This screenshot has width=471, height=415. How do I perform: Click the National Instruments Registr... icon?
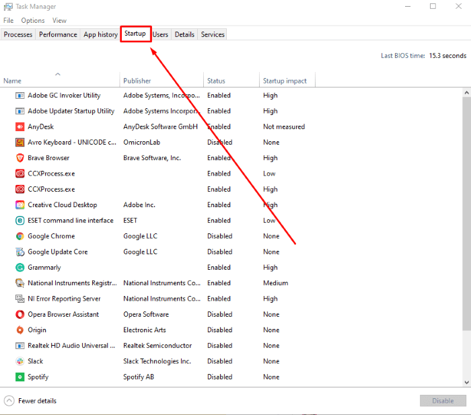pyautogui.click(x=20, y=283)
